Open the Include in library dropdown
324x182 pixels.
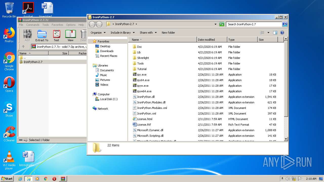123,33
